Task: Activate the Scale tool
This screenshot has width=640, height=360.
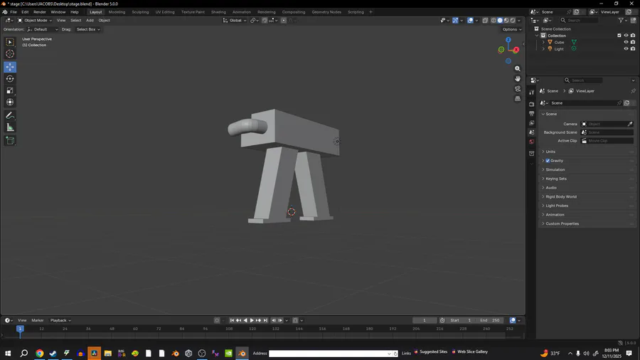Action: tap(10, 90)
